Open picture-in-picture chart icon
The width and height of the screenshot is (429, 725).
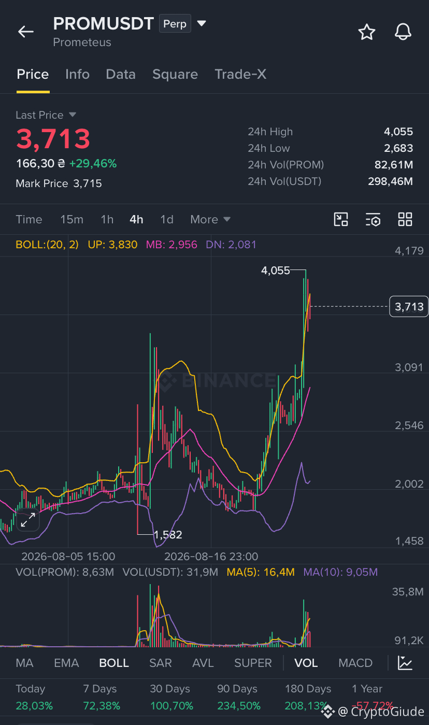[341, 219]
